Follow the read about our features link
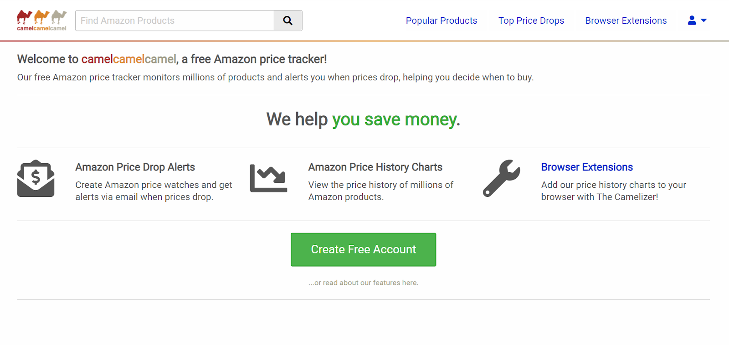The height and width of the screenshot is (345, 729). coord(363,283)
